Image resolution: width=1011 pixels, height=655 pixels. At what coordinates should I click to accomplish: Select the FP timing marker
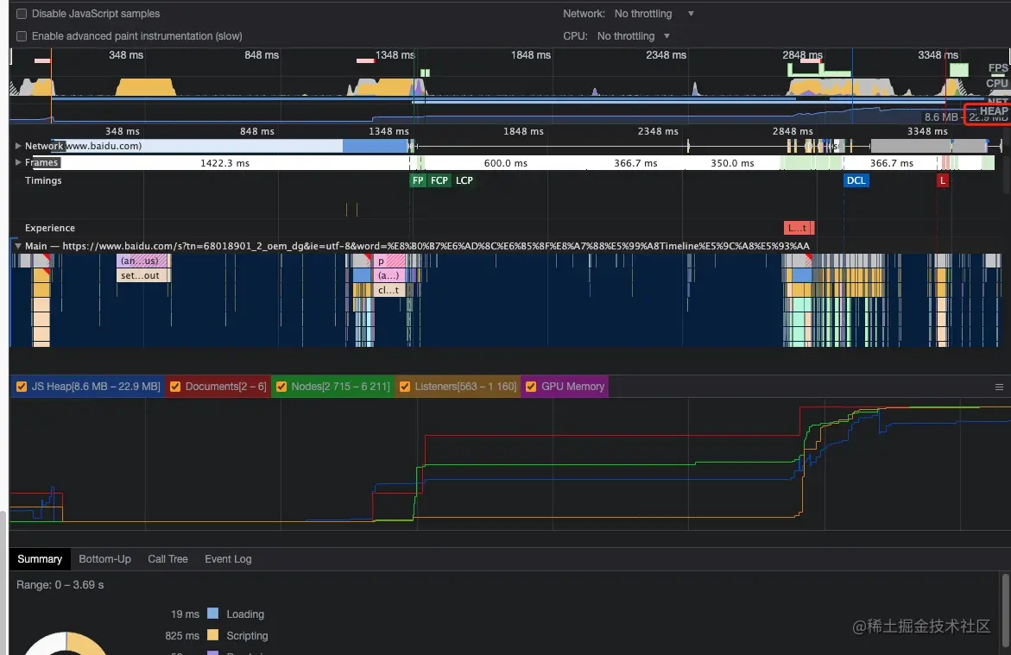coord(418,180)
